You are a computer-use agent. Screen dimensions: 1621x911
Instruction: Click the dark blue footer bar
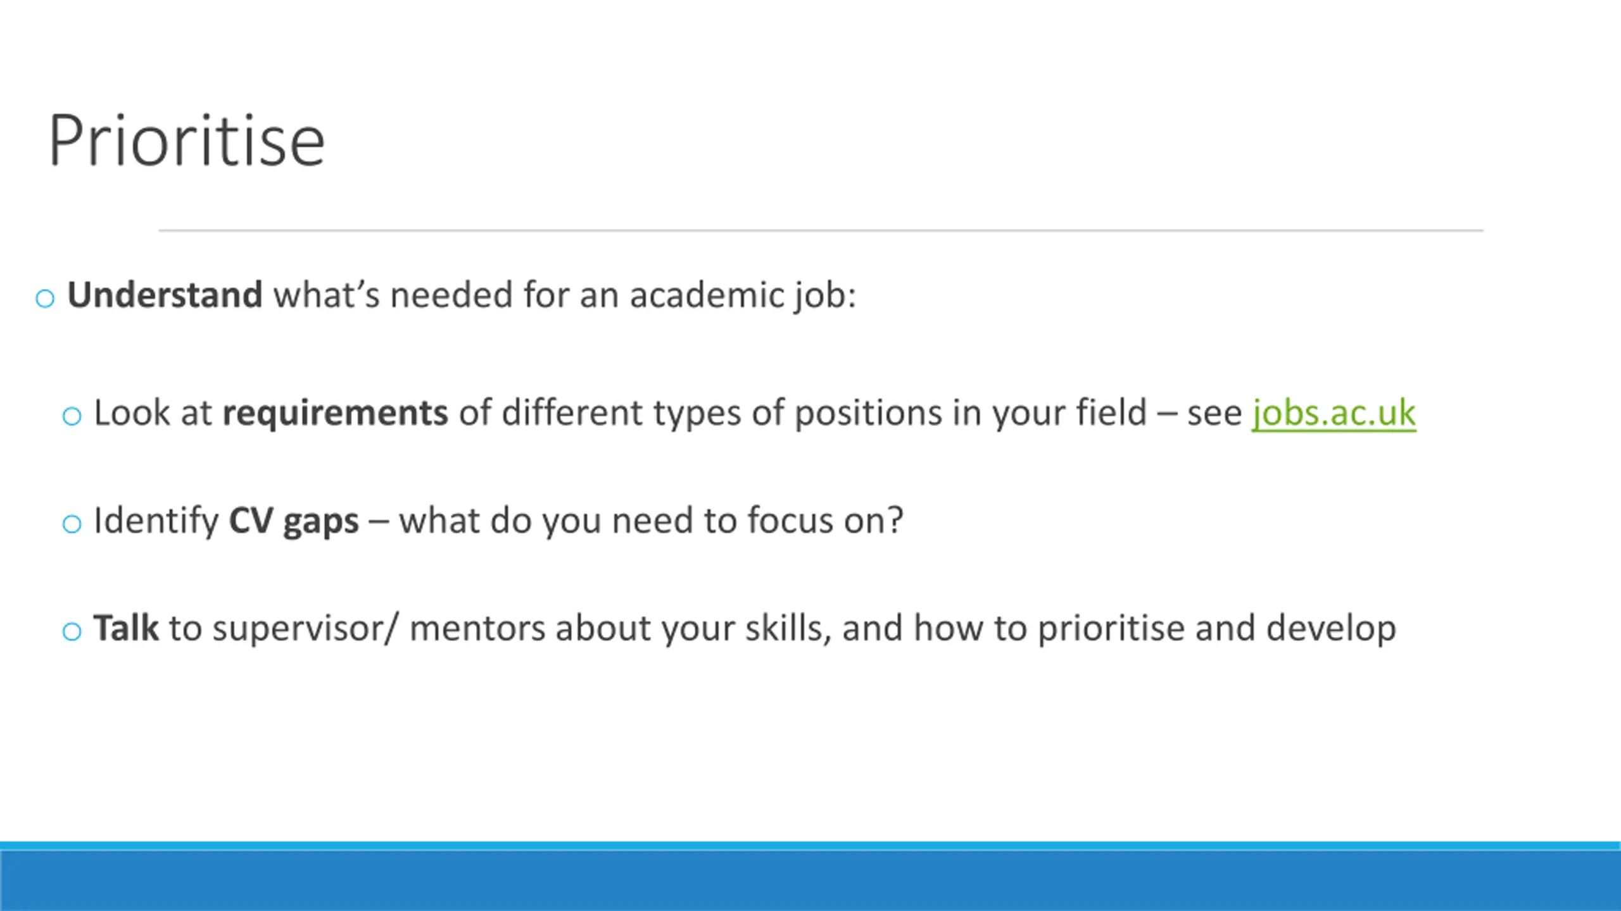810,881
